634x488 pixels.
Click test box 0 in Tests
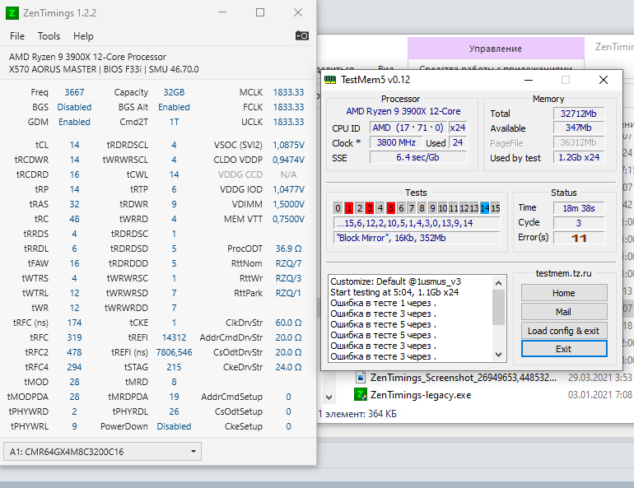point(338,208)
